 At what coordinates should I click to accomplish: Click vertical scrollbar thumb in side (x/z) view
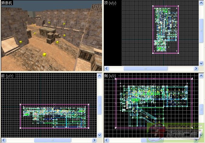[201, 109]
